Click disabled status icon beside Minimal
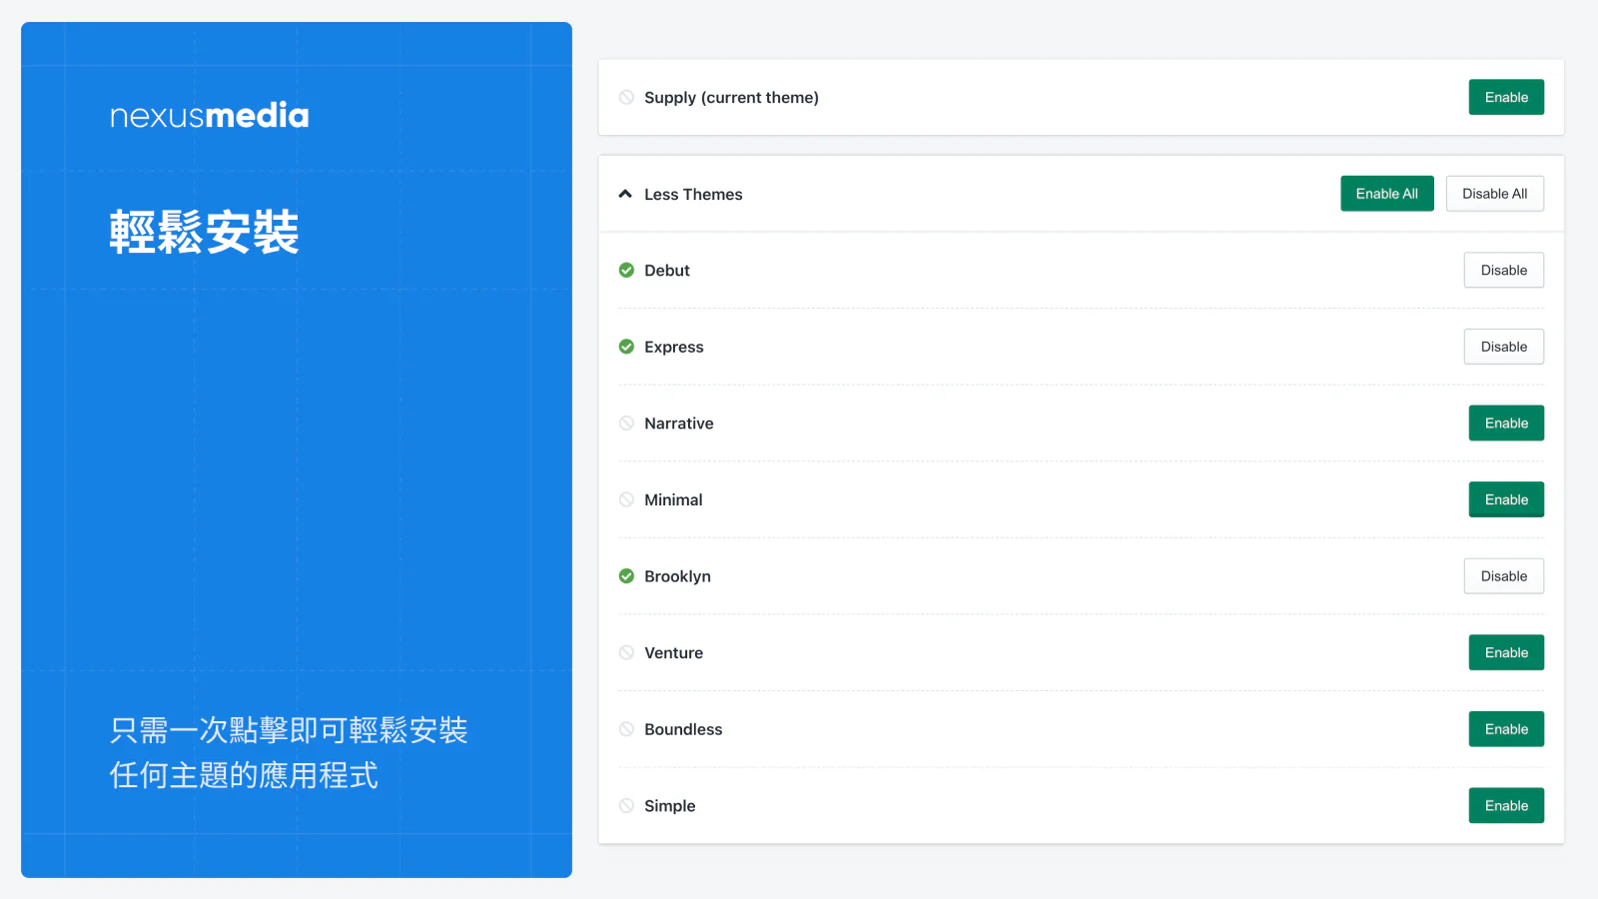Screen dimensions: 1598x899 pyautogui.click(x=626, y=499)
